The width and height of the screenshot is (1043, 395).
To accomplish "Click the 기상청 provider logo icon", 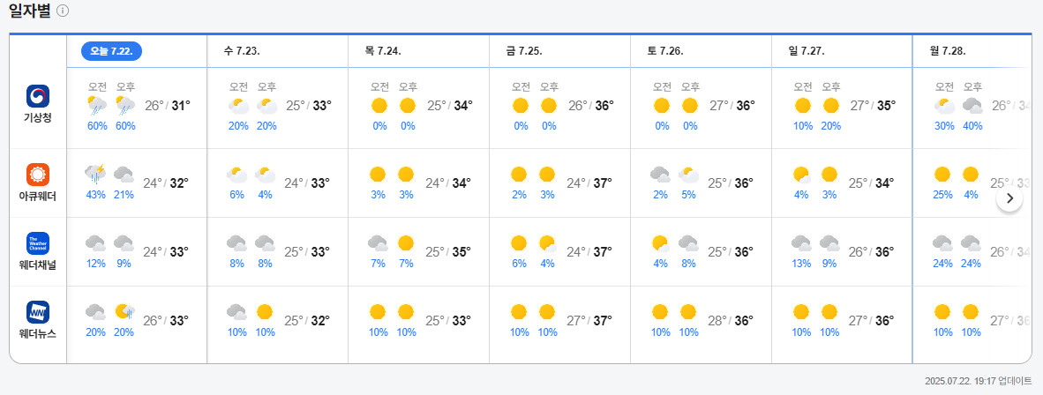I will (x=37, y=95).
